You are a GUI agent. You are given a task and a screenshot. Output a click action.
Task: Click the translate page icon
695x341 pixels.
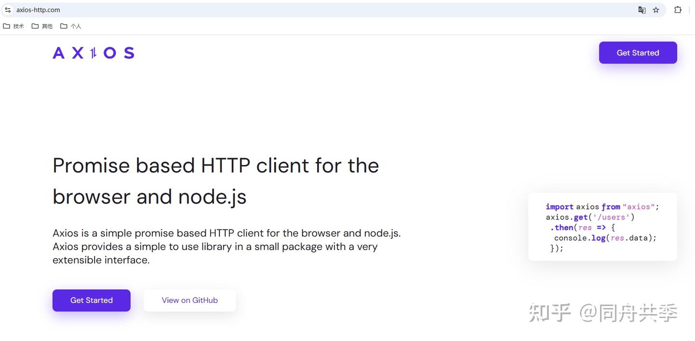[x=642, y=10]
